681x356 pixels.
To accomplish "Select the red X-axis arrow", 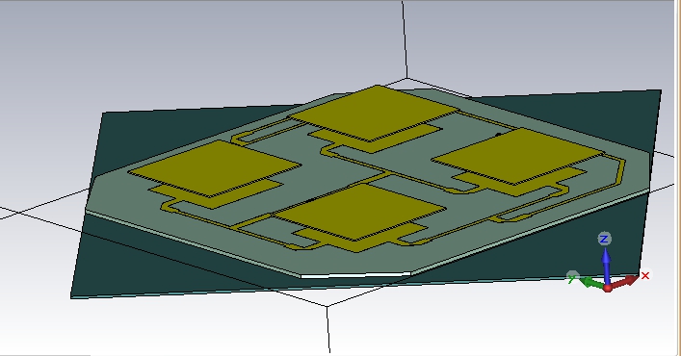I will (624, 282).
